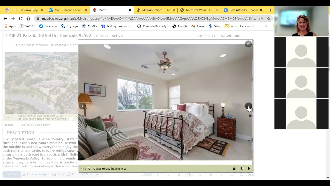Open photo thumbnail grid view

point(235,168)
